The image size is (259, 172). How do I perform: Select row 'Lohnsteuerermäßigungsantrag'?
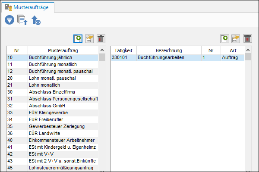[52, 168]
